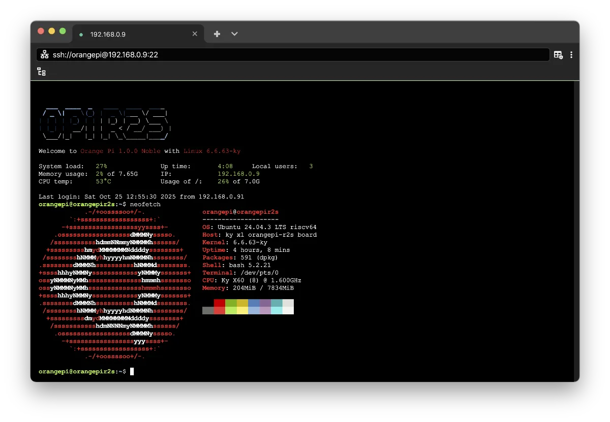
Task: Click the blinking cursor at the terminal prompt
Action: pos(132,371)
